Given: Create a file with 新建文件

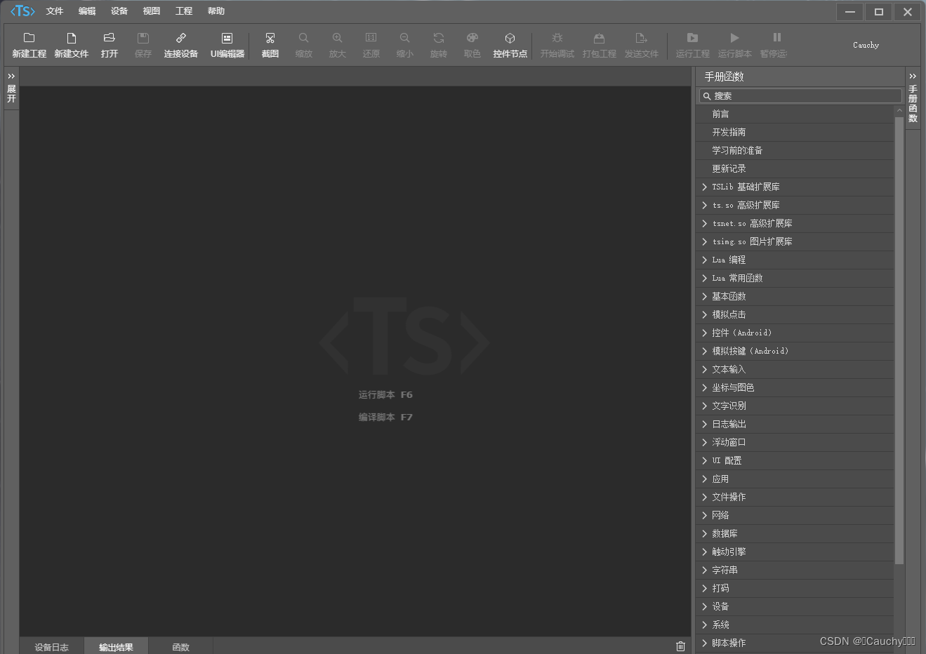Looking at the screenshot, I should [x=71, y=45].
